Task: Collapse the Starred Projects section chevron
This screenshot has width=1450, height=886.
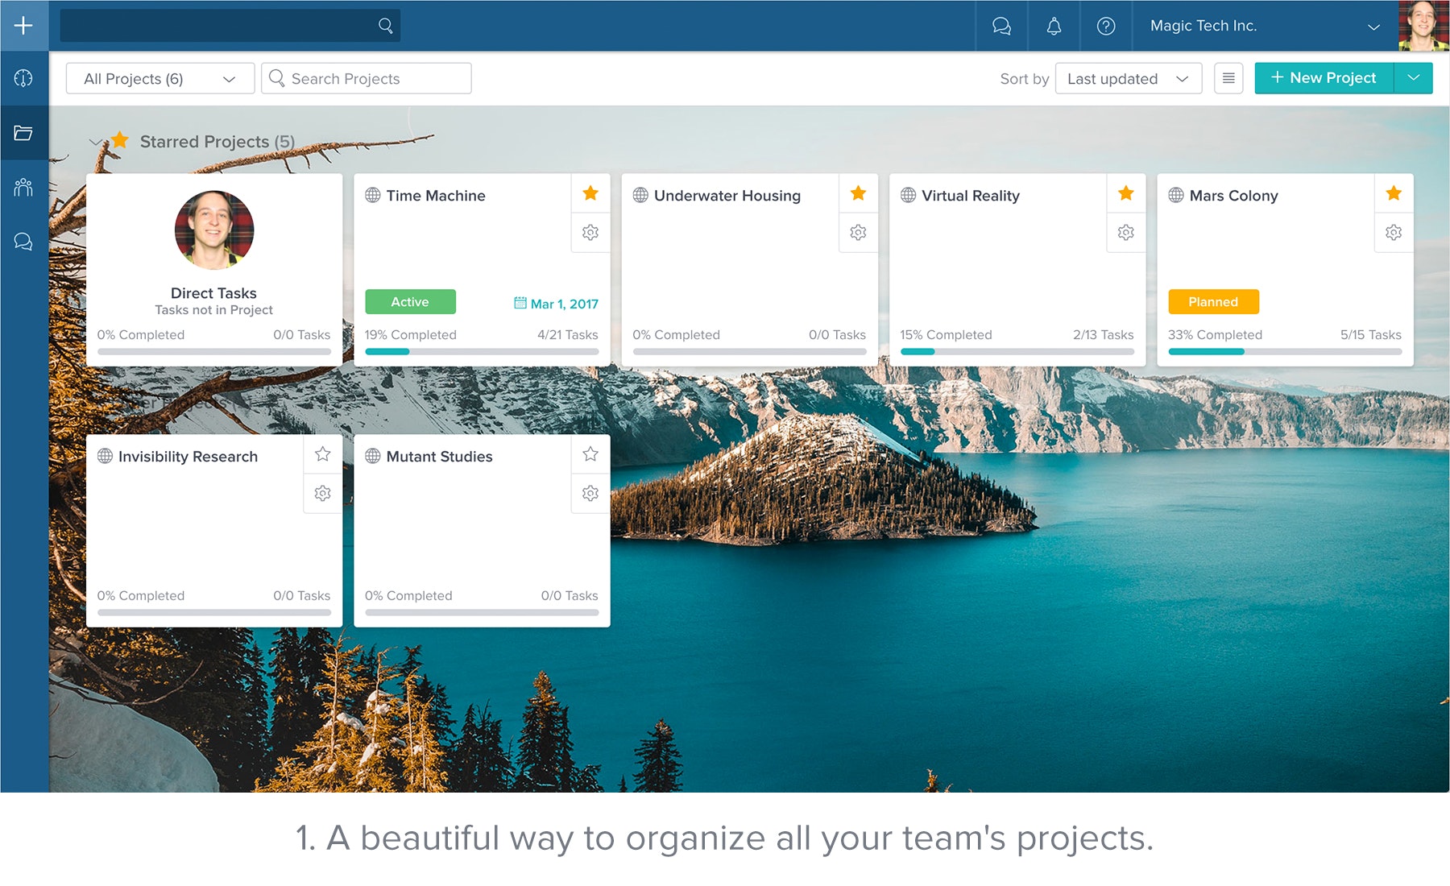Action: coord(96,143)
